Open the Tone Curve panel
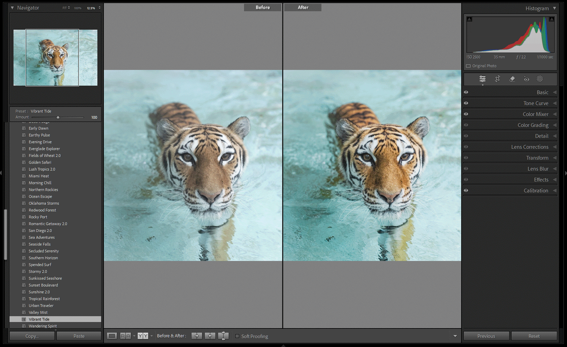 coord(536,103)
